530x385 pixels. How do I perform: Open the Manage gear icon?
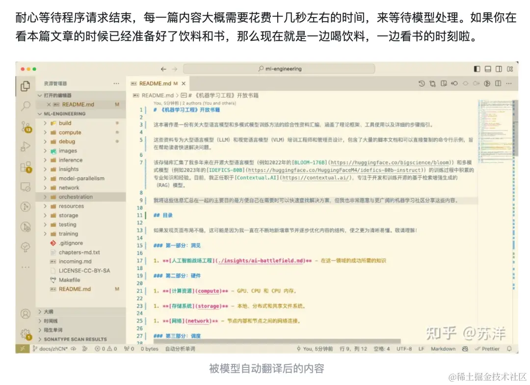(26, 334)
